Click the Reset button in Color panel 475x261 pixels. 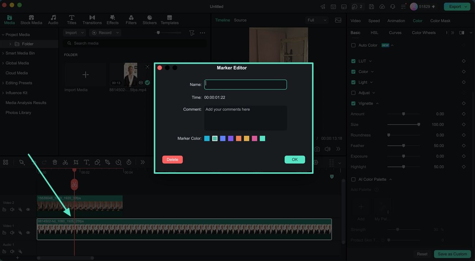click(x=422, y=254)
